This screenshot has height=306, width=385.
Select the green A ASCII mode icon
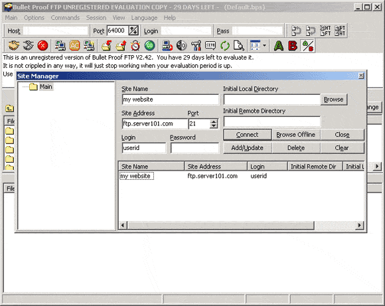click(x=279, y=46)
